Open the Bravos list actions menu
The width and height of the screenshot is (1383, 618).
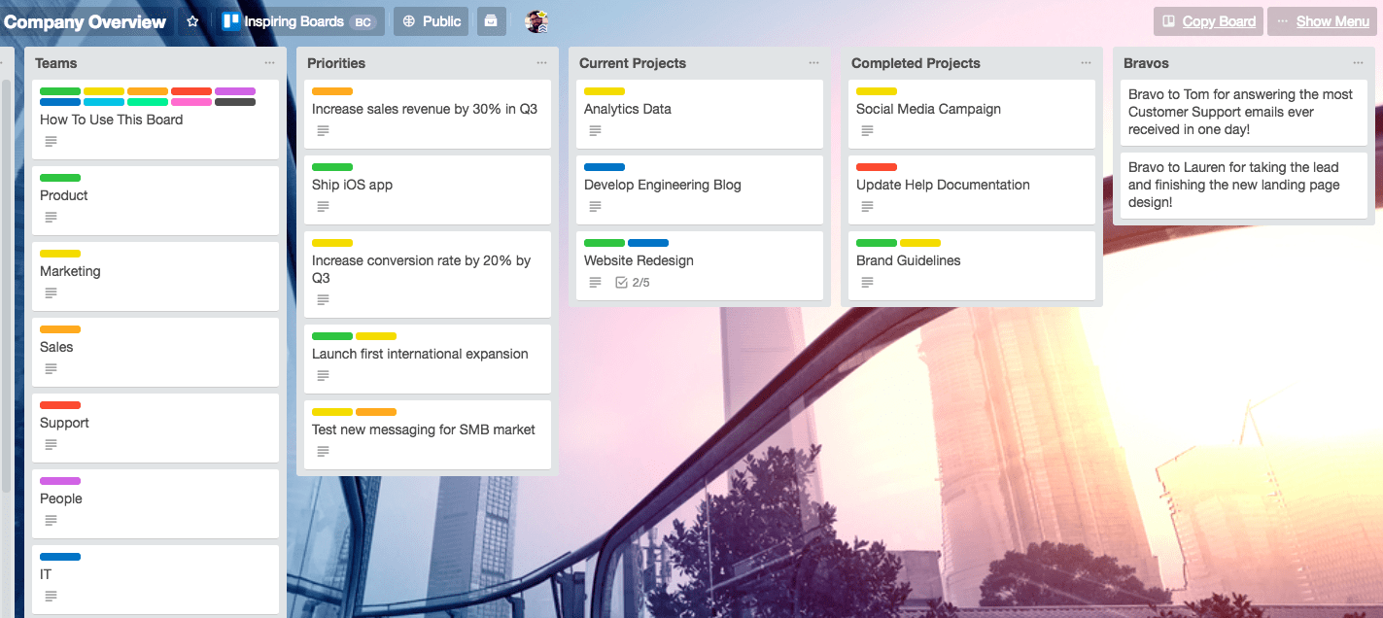[x=1358, y=63]
